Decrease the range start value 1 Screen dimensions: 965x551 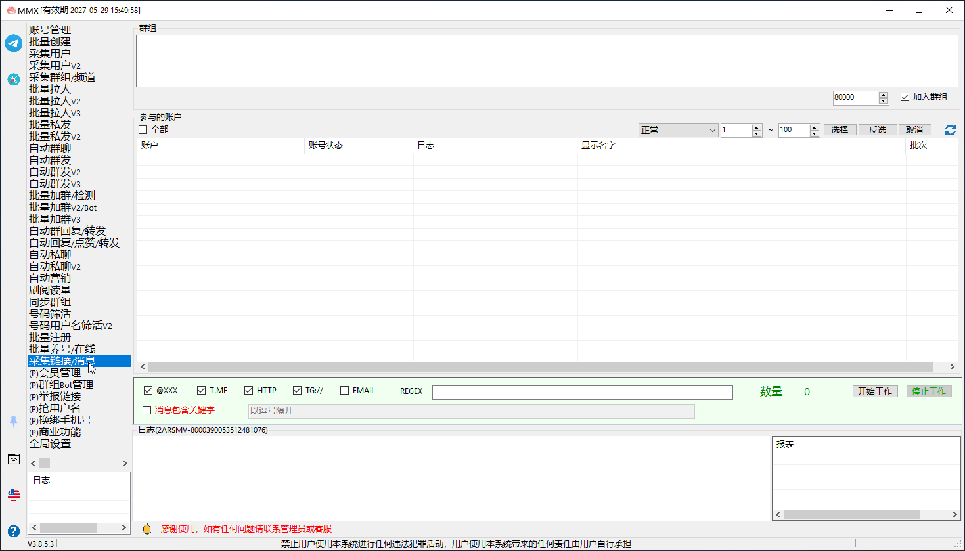(757, 134)
